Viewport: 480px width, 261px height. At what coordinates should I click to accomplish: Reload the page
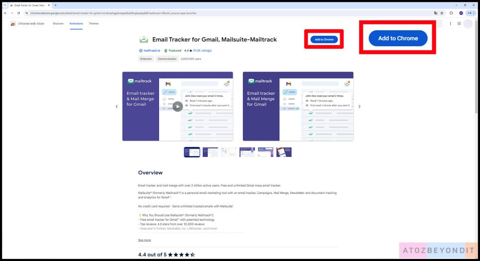pos(19,13)
